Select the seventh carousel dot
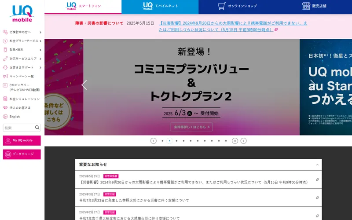 coord(205,141)
